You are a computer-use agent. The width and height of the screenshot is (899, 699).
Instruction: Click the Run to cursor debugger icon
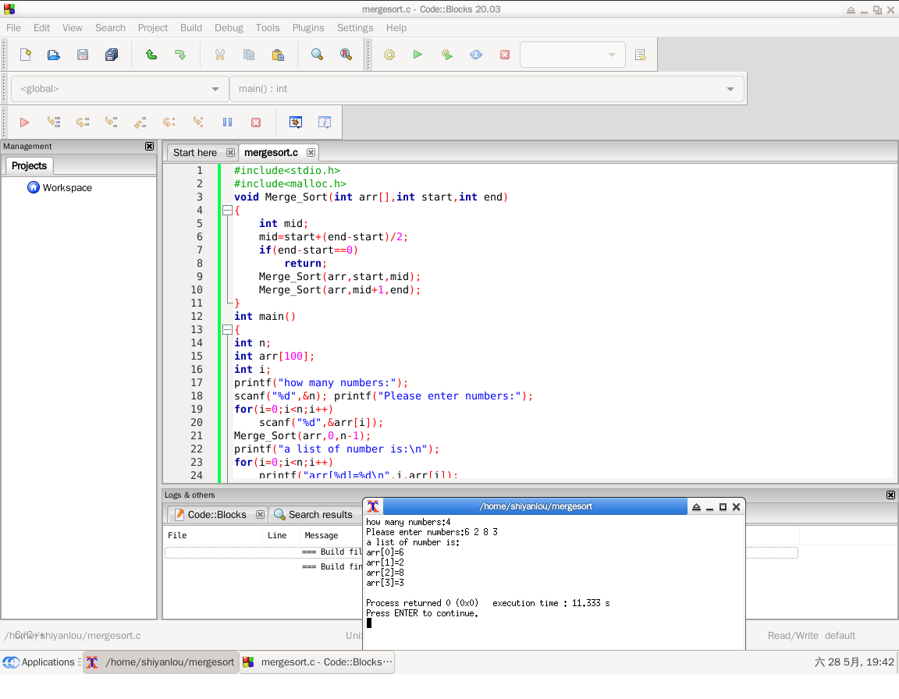coord(54,122)
